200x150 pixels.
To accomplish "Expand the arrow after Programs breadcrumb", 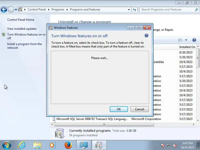I will (x=67, y=9).
